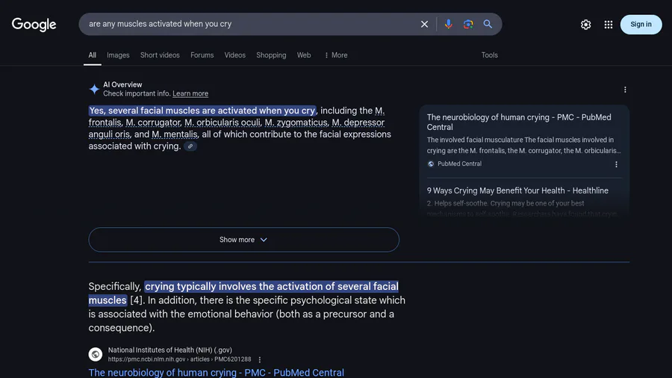Click the Google logo
Screen dimensions: 672x378
tap(34, 25)
